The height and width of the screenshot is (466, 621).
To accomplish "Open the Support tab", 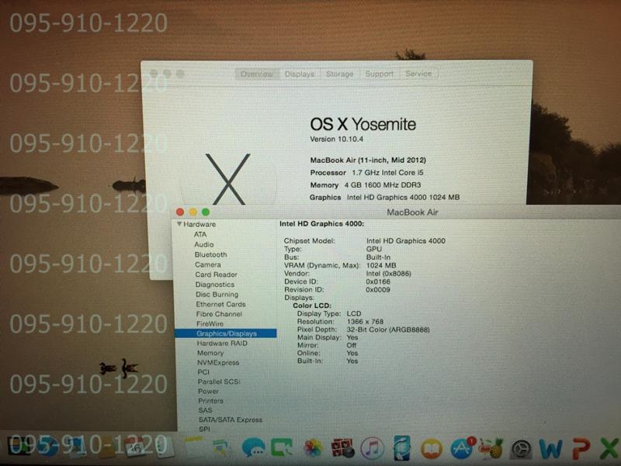I will point(379,74).
